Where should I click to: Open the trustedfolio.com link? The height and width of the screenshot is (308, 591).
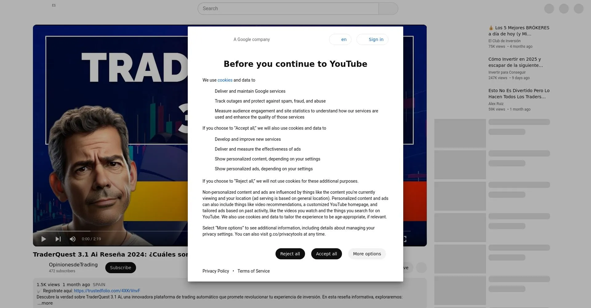point(107,291)
